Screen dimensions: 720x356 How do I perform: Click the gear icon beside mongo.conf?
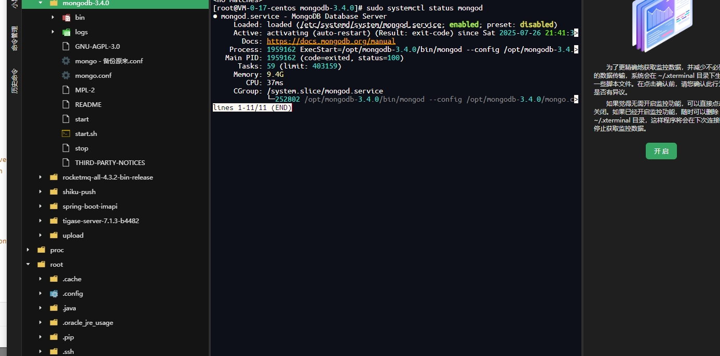[65, 75]
